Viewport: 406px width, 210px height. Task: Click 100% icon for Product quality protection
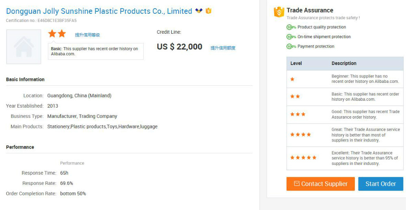(x=291, y=27)
